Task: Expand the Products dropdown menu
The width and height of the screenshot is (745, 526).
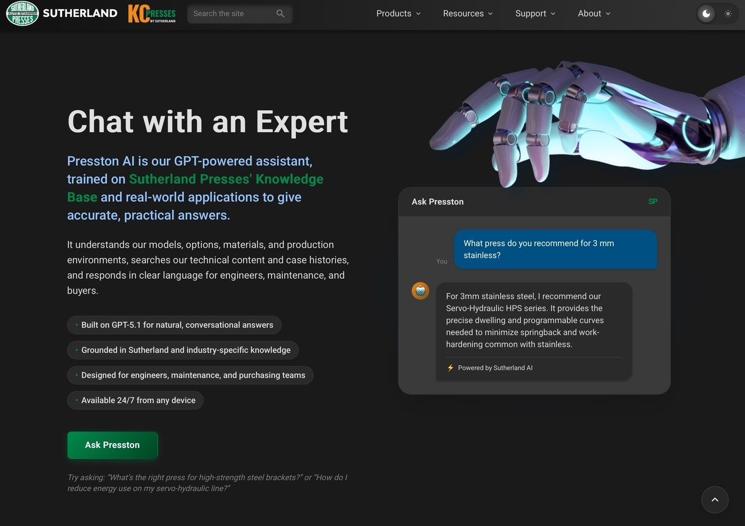Action: (399, 14)
